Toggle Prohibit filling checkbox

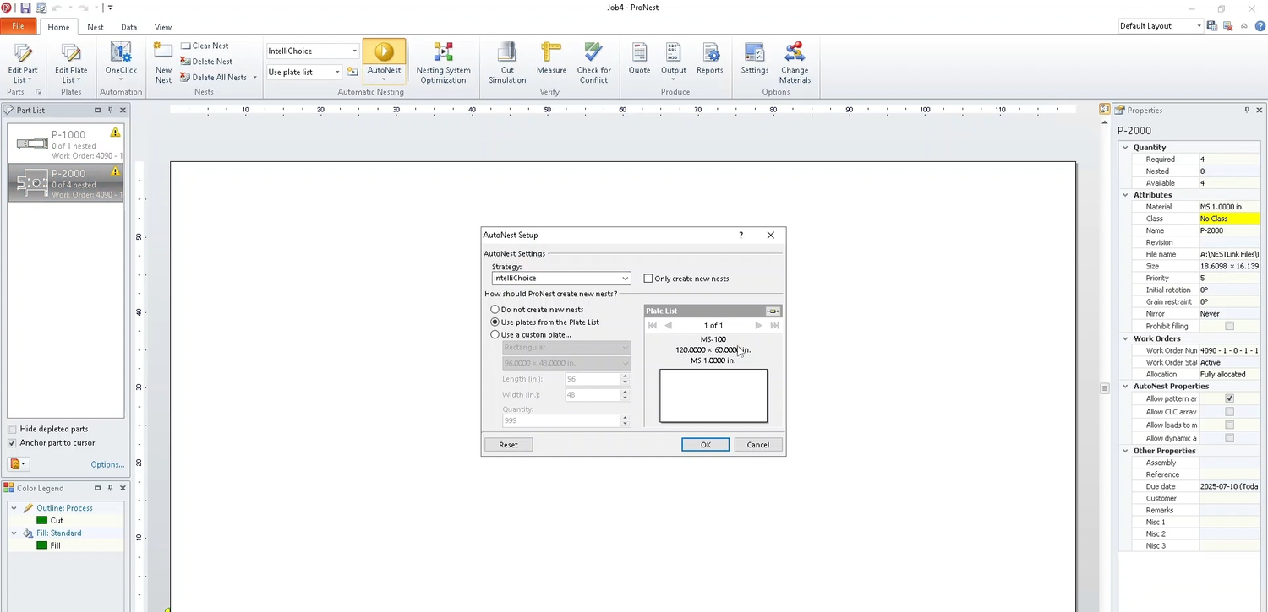click(x=1229, y=326)
